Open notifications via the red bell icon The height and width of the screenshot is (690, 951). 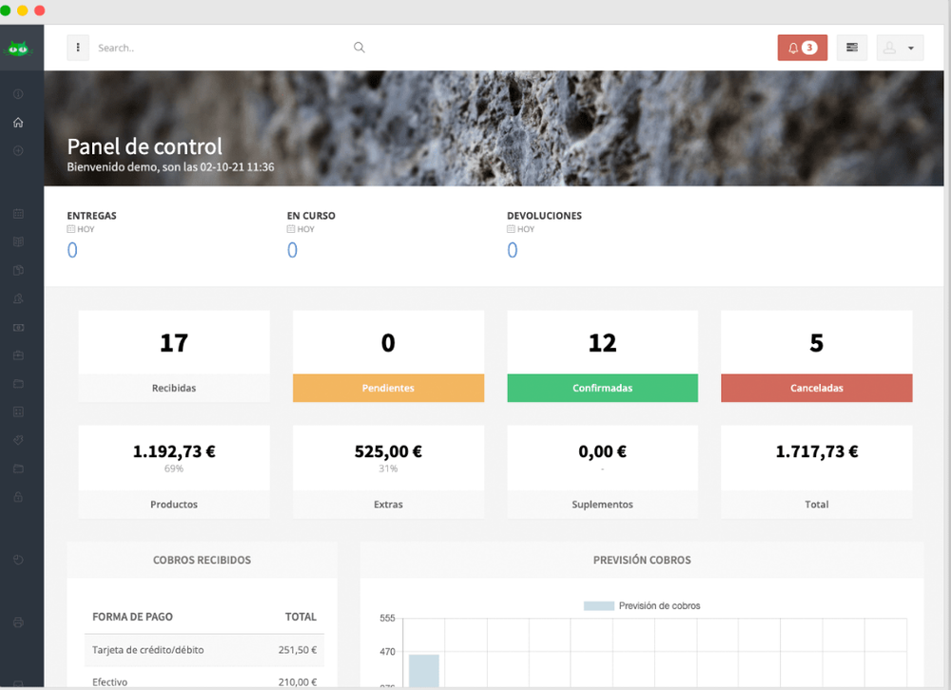[x=802, y=47]
